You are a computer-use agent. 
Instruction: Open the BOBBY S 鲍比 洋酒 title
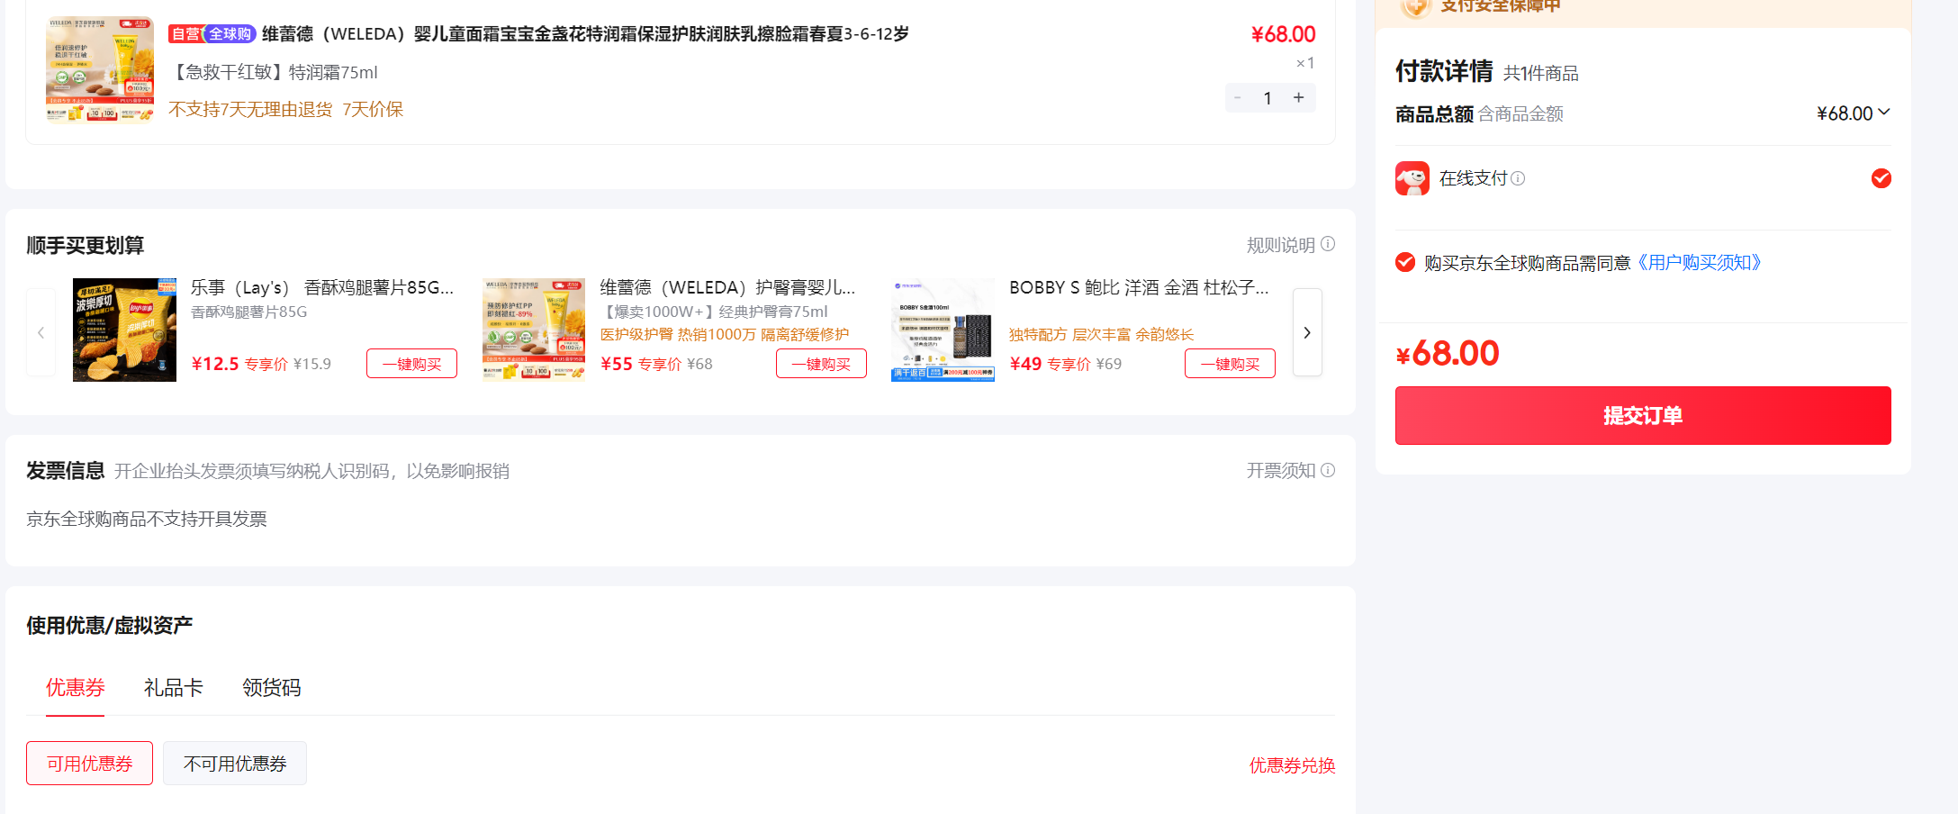click(x=1139, y=287)
